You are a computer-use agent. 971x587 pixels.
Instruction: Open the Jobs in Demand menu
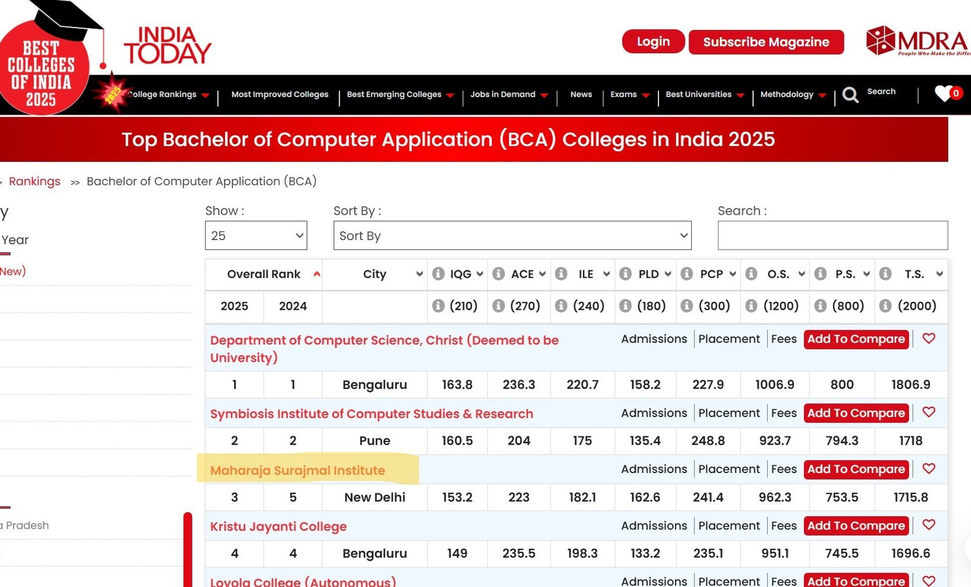509,95
